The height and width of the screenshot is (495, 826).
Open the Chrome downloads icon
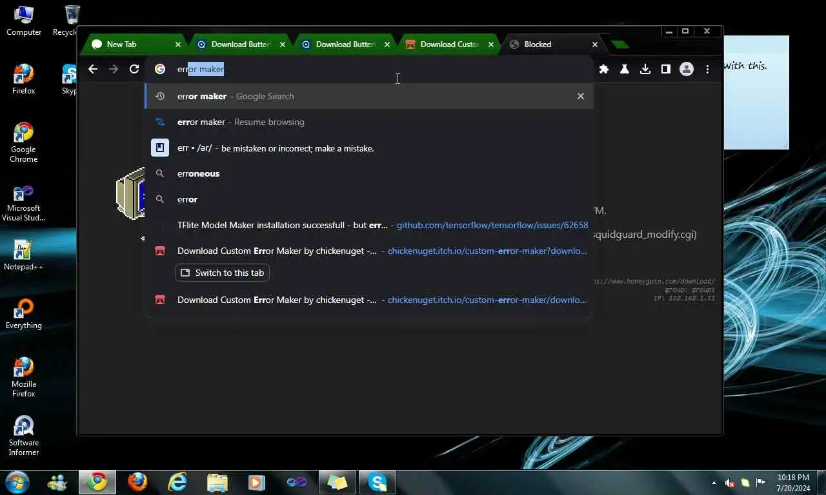[x=645, y=69]
